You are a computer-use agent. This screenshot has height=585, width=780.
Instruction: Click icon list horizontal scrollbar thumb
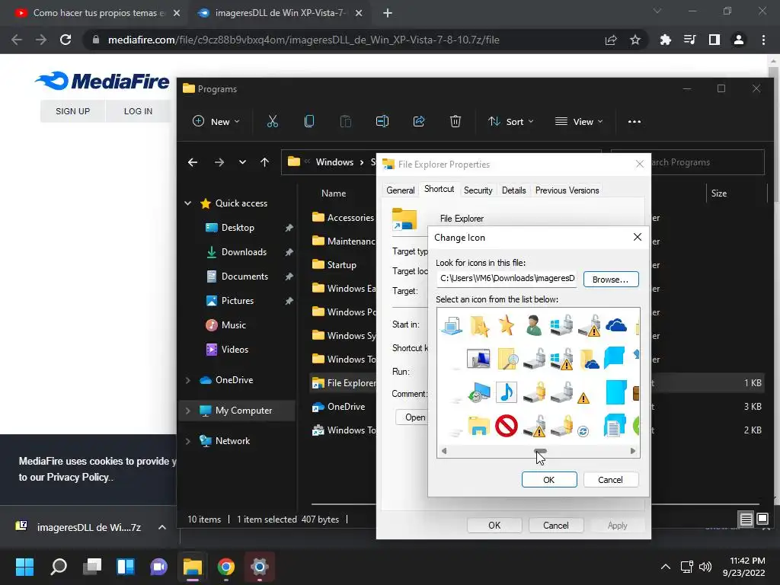tap(540, 451)
